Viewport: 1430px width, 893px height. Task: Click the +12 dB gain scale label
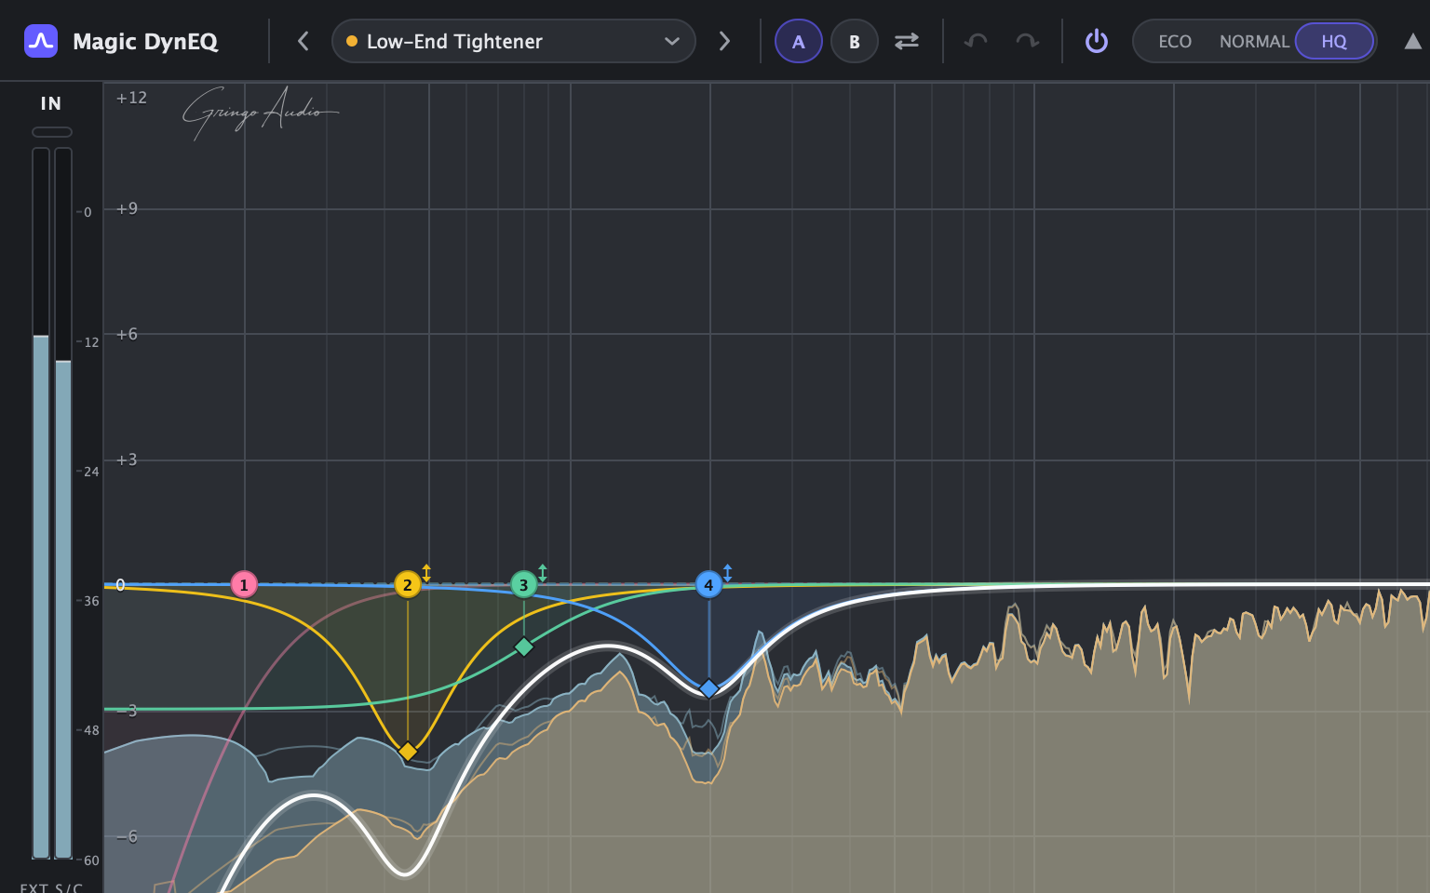tap(131, 98)
